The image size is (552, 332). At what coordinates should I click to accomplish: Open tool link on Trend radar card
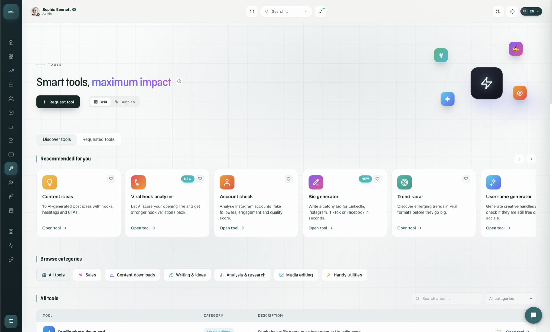coord(410,228)
